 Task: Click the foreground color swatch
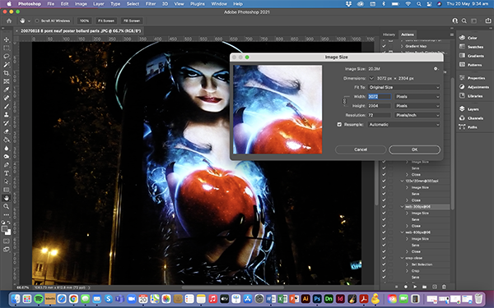(x=5, y=229)
